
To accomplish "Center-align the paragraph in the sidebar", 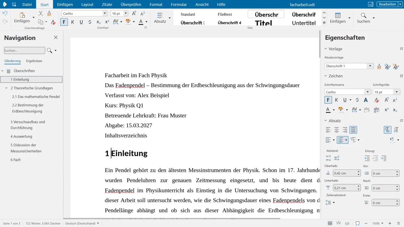I will pyautogui.click(x=337, y=130).
